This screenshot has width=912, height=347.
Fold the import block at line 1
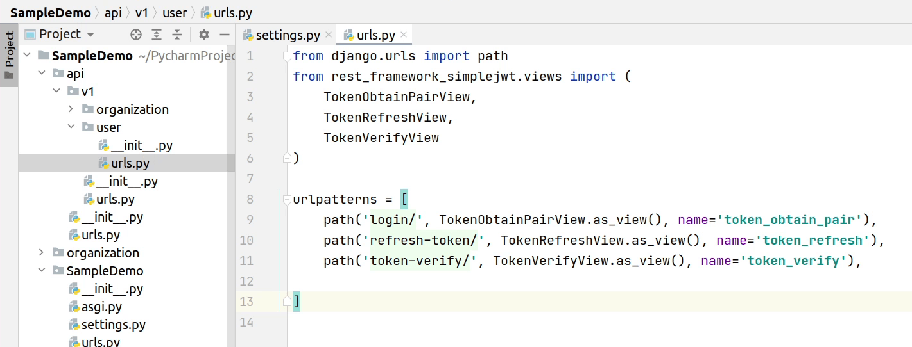[x=288, y=56]
